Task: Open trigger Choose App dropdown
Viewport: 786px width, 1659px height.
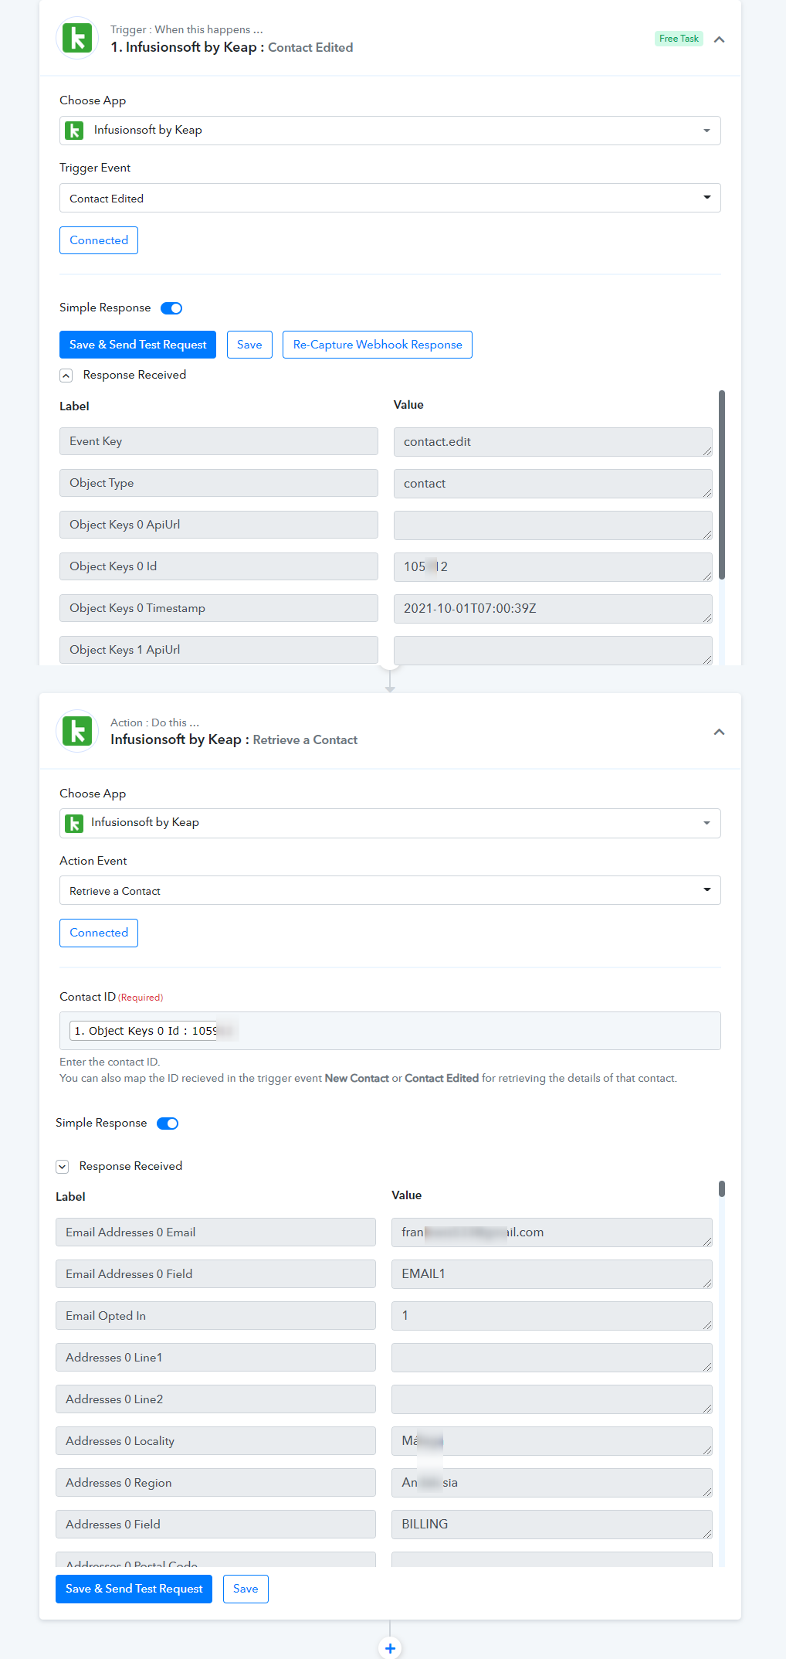Action: coord(390,131)
